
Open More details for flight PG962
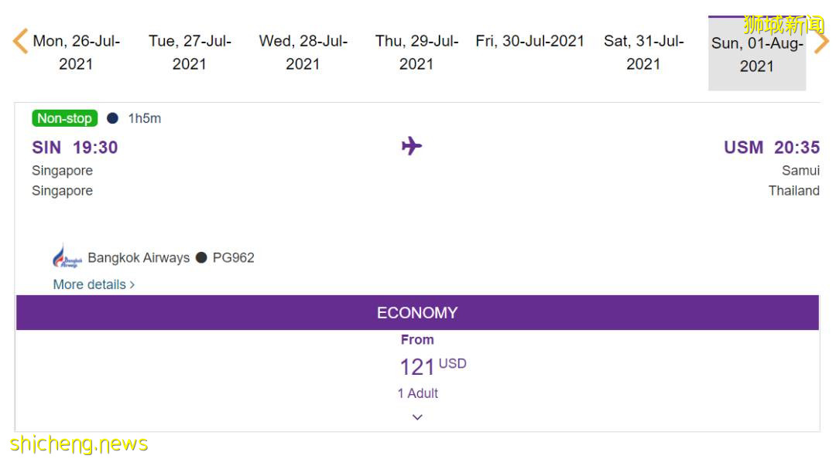90,284
